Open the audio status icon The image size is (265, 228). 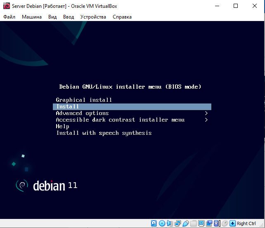170,223
